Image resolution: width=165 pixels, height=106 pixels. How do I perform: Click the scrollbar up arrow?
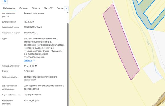[68, 12]
